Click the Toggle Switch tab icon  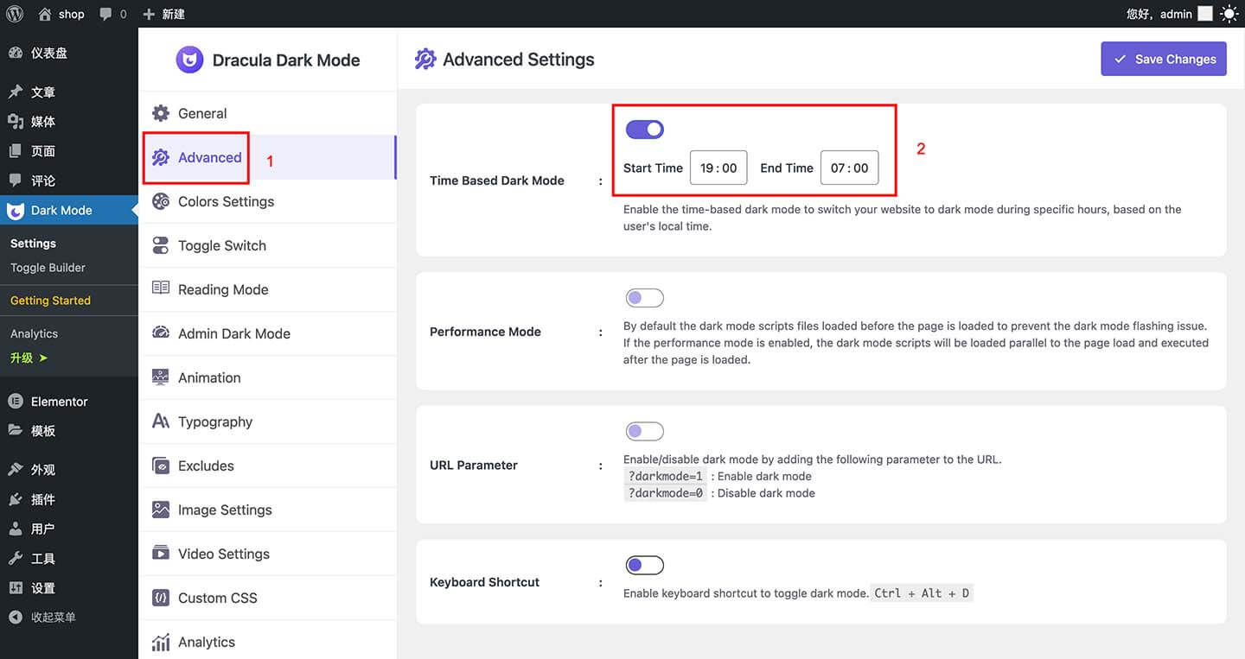pyautogui.click(x=161, y=245)
